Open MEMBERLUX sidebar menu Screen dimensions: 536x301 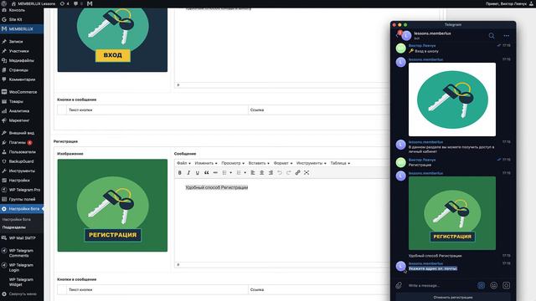[x=22, y=29]
